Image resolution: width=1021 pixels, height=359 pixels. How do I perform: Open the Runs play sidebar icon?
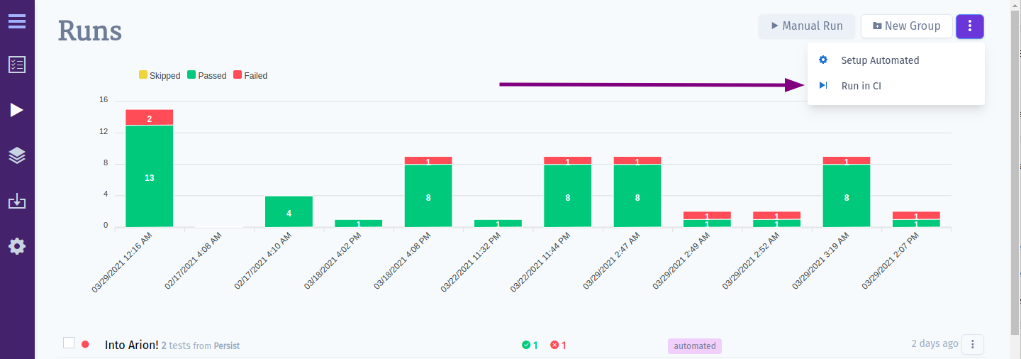tap(17, 110)
